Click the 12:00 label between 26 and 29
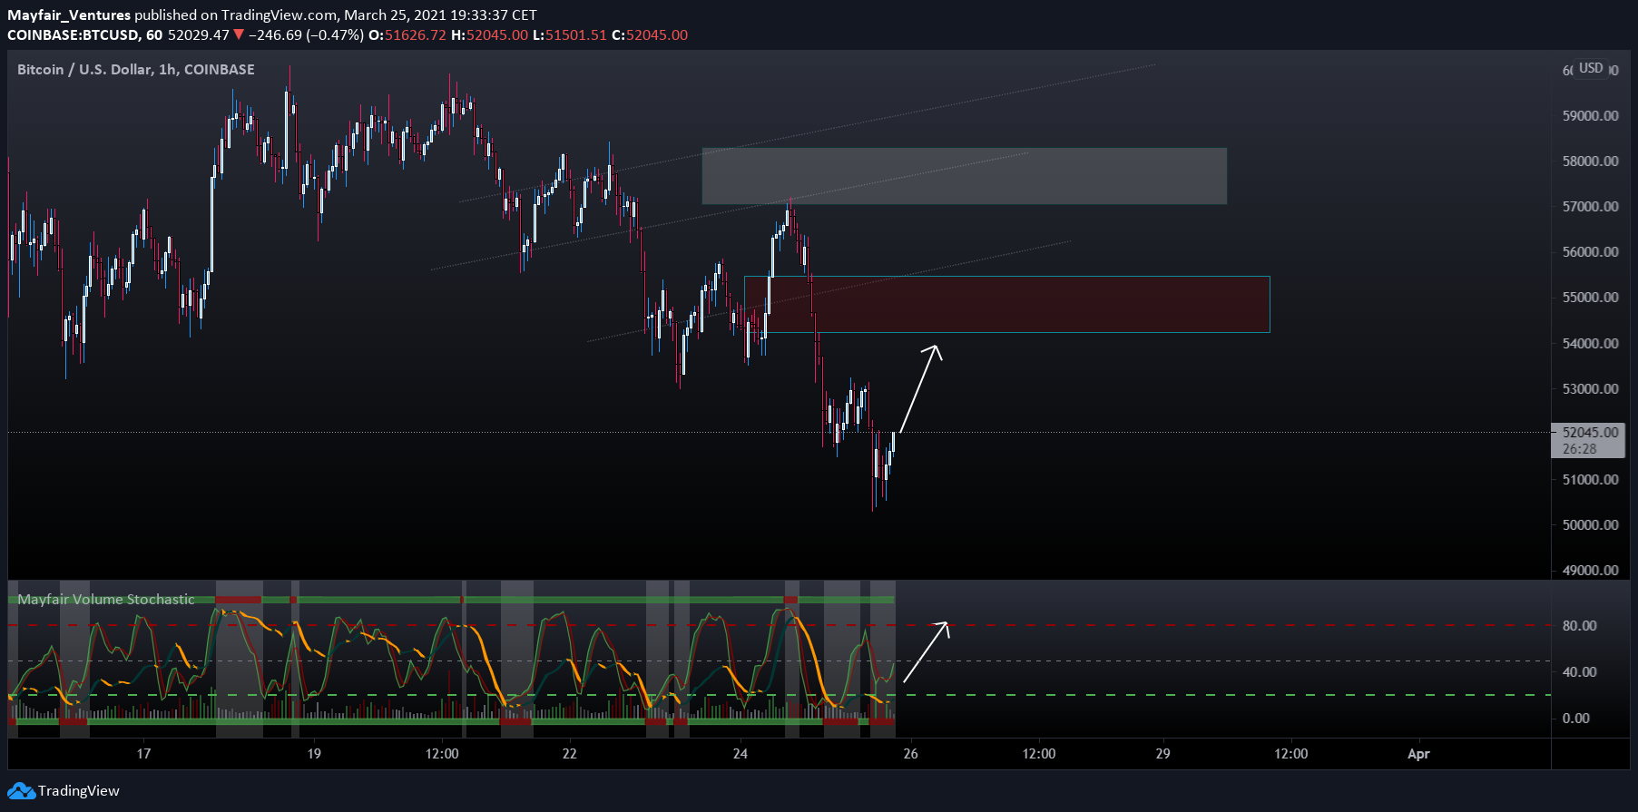The width and height of the screenshot is (1638, 812). 1039,754
